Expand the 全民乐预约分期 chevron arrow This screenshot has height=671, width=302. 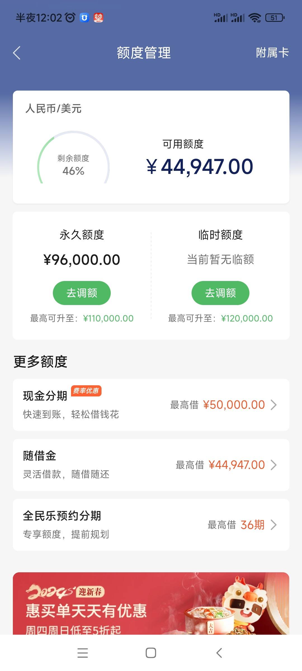274,525
